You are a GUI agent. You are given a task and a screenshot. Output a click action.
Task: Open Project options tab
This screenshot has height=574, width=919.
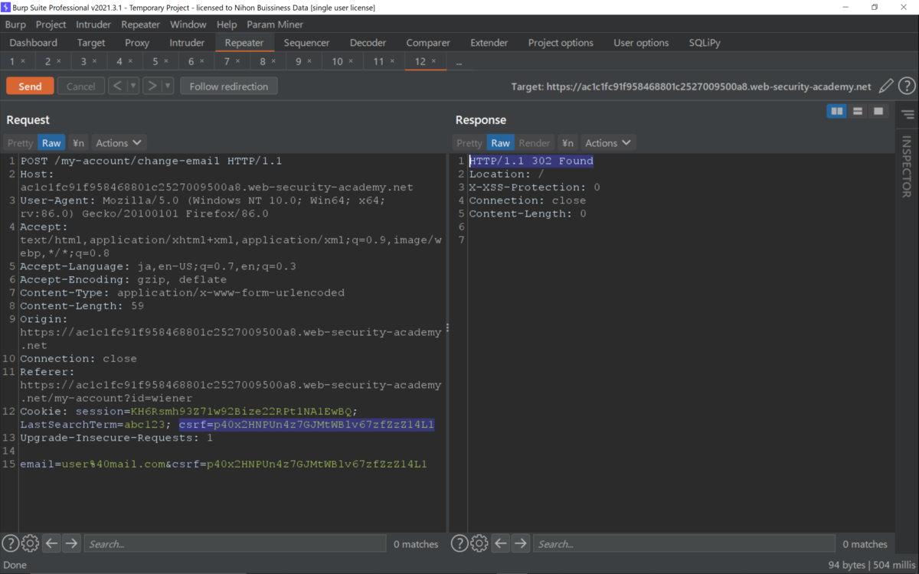click(x=561, y=43)
